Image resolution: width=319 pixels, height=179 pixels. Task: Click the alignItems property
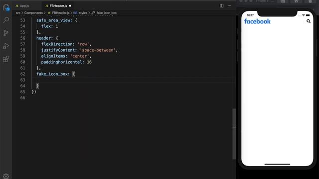point(53,56)
